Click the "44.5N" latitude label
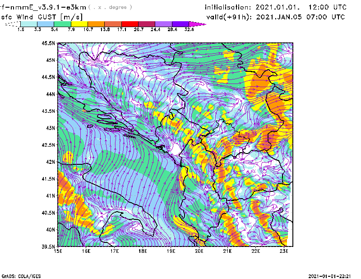The height and width of the screenshot is (279, 361). click(x=48, y=77)
